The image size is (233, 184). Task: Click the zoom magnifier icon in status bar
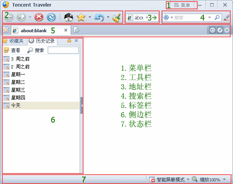coord(195,179)
